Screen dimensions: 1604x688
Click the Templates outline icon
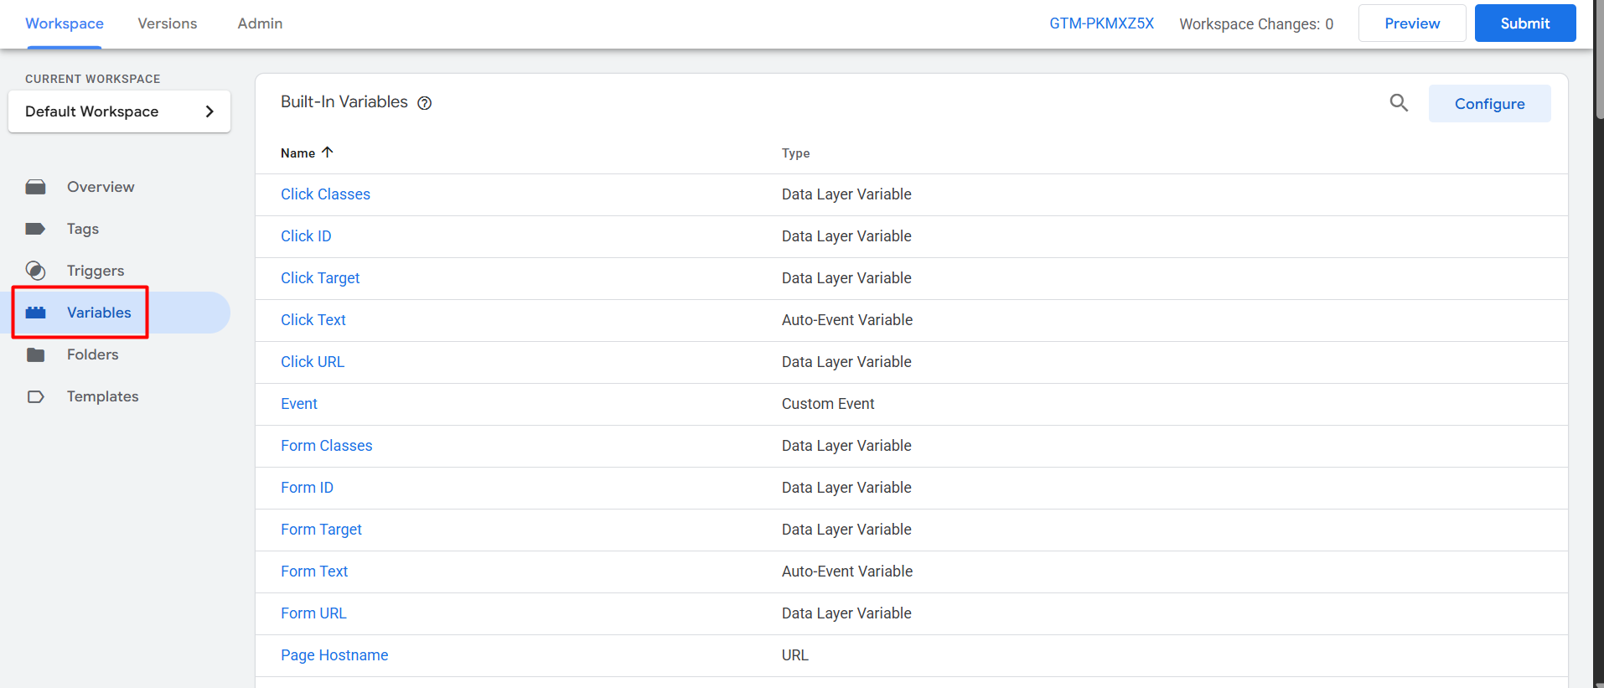35,396
